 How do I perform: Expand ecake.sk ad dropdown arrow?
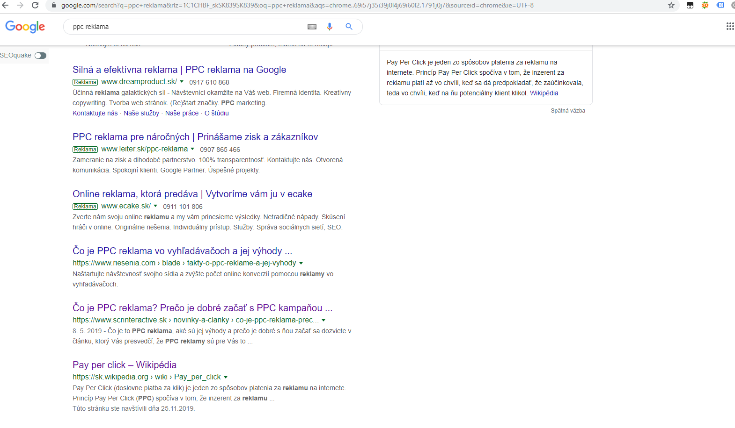(x=155, y=206)
